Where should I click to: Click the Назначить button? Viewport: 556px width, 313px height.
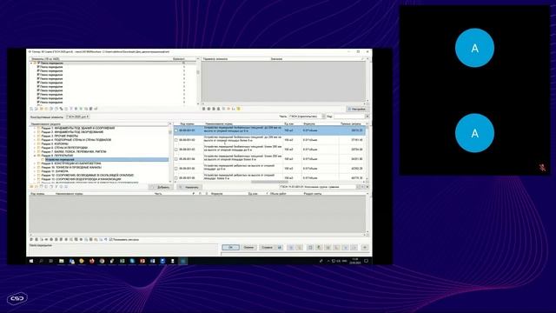pyautogui.click(x=189, y=187)
